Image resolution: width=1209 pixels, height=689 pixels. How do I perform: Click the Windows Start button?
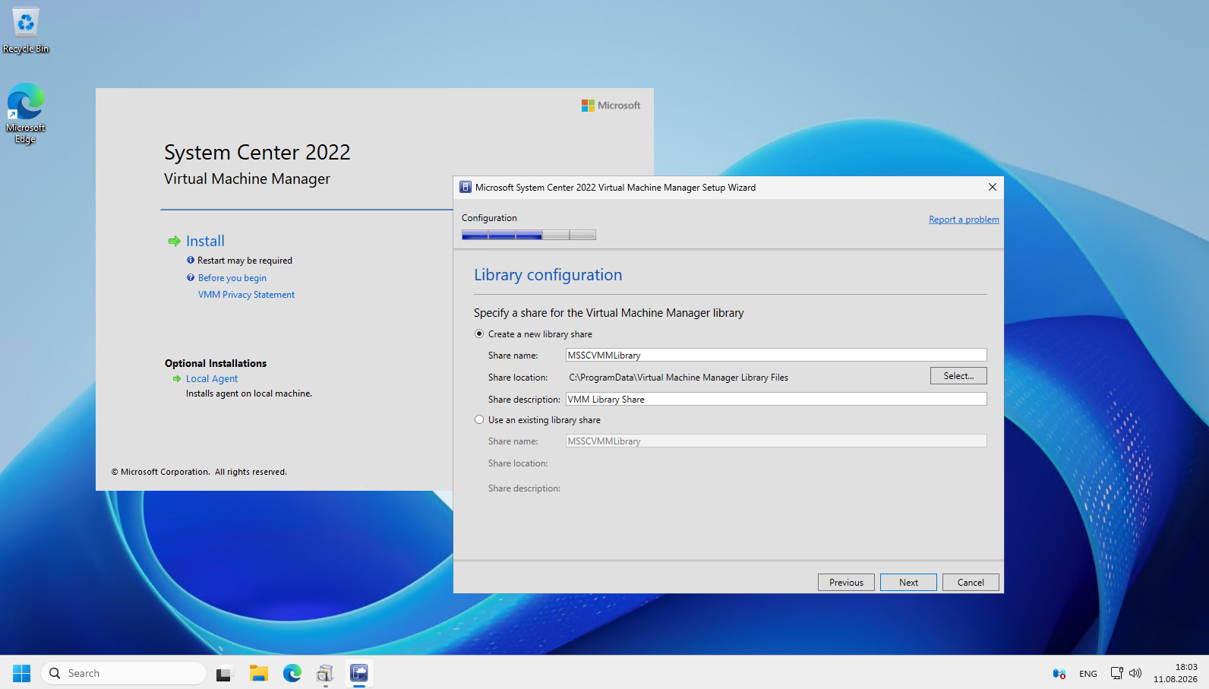(x=21, y=673)
